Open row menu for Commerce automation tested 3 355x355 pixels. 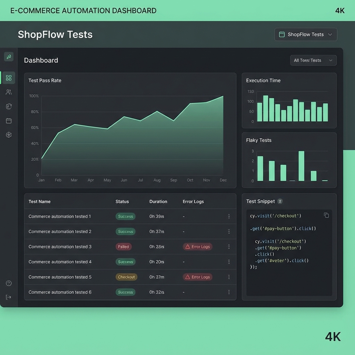(229, 246)
